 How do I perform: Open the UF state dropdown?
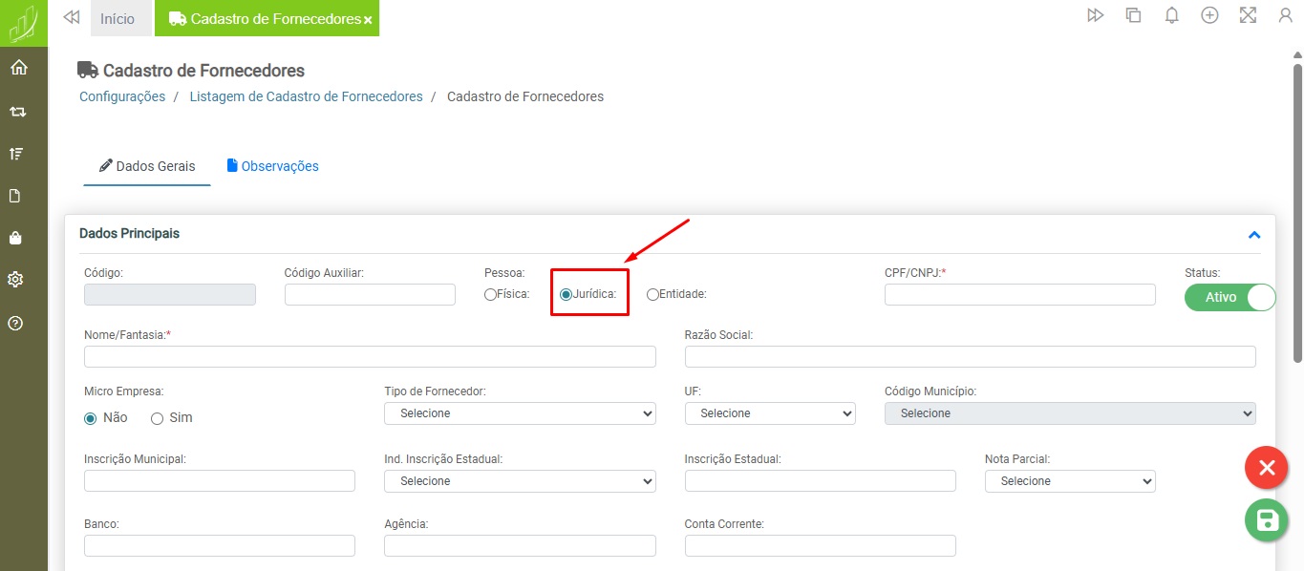(769, 413)
